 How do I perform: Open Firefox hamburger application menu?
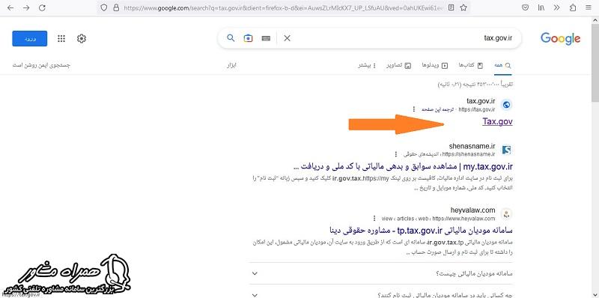[589, 7]
